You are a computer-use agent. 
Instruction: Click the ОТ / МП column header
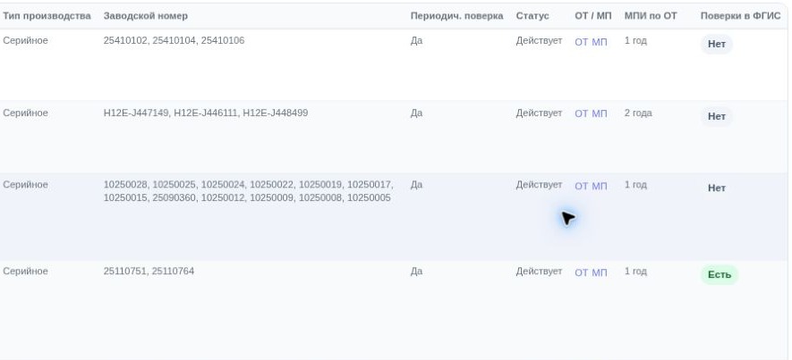click(593, 15)
